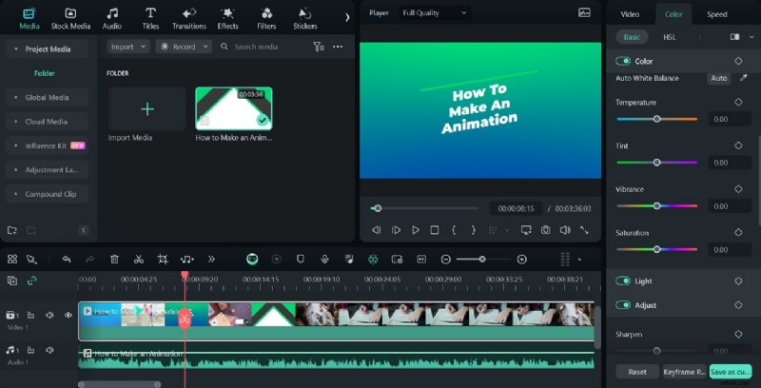Disable the Light toggle switch
This screenshot has height=388, width=761.
tap(623, 281)
